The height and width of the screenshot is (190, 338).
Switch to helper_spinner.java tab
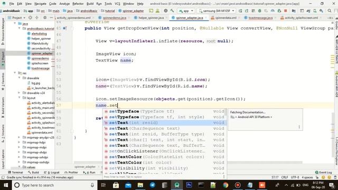pos(149,17)
